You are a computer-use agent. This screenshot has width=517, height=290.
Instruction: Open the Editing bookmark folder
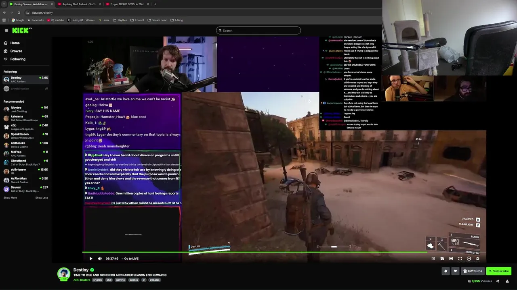[x=177, y=20]
